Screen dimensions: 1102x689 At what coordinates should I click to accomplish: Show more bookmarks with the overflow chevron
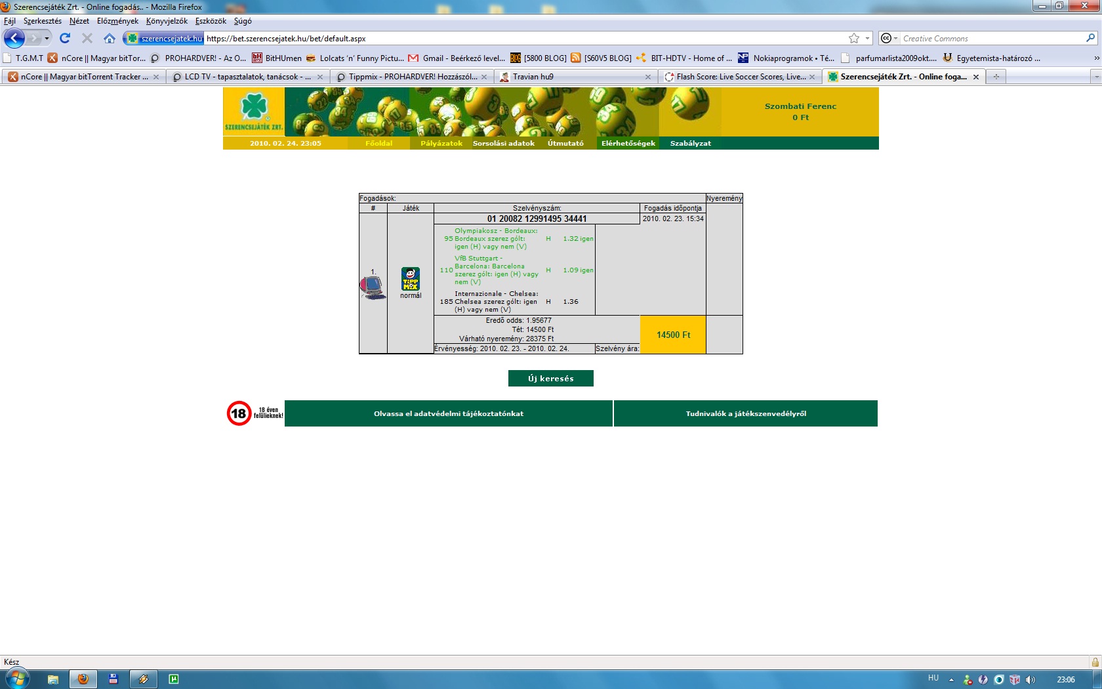pyautogui.click(x=1096, y=58)
